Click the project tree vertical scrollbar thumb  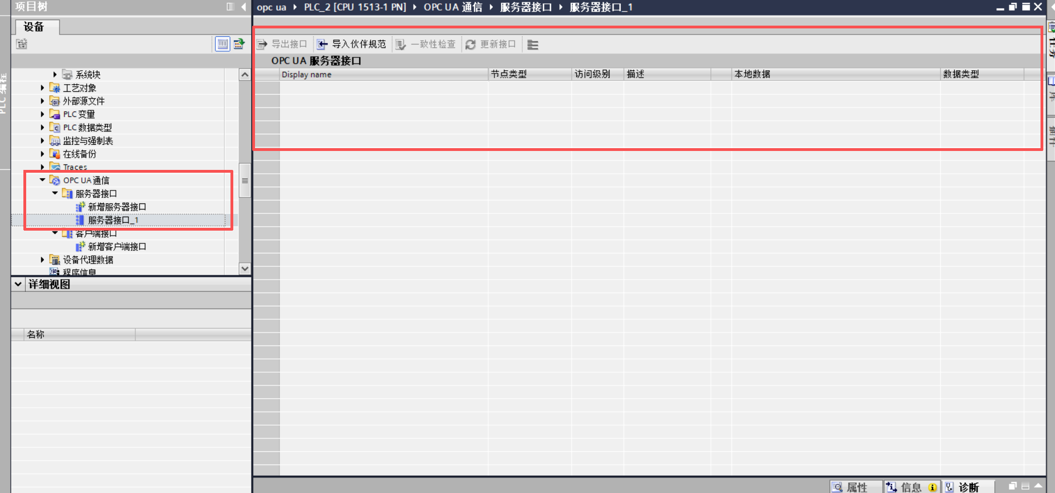pyautogui.click(x=245, y=180)
